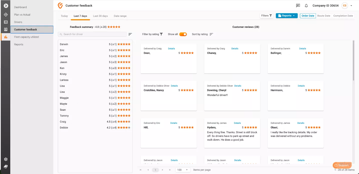Screen dimensions: 359x174
Task: Click the orange app logo in header
Action: 60,5
